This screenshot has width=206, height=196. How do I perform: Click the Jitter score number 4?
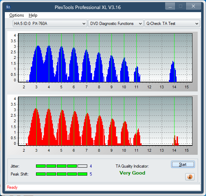[91, 166]
